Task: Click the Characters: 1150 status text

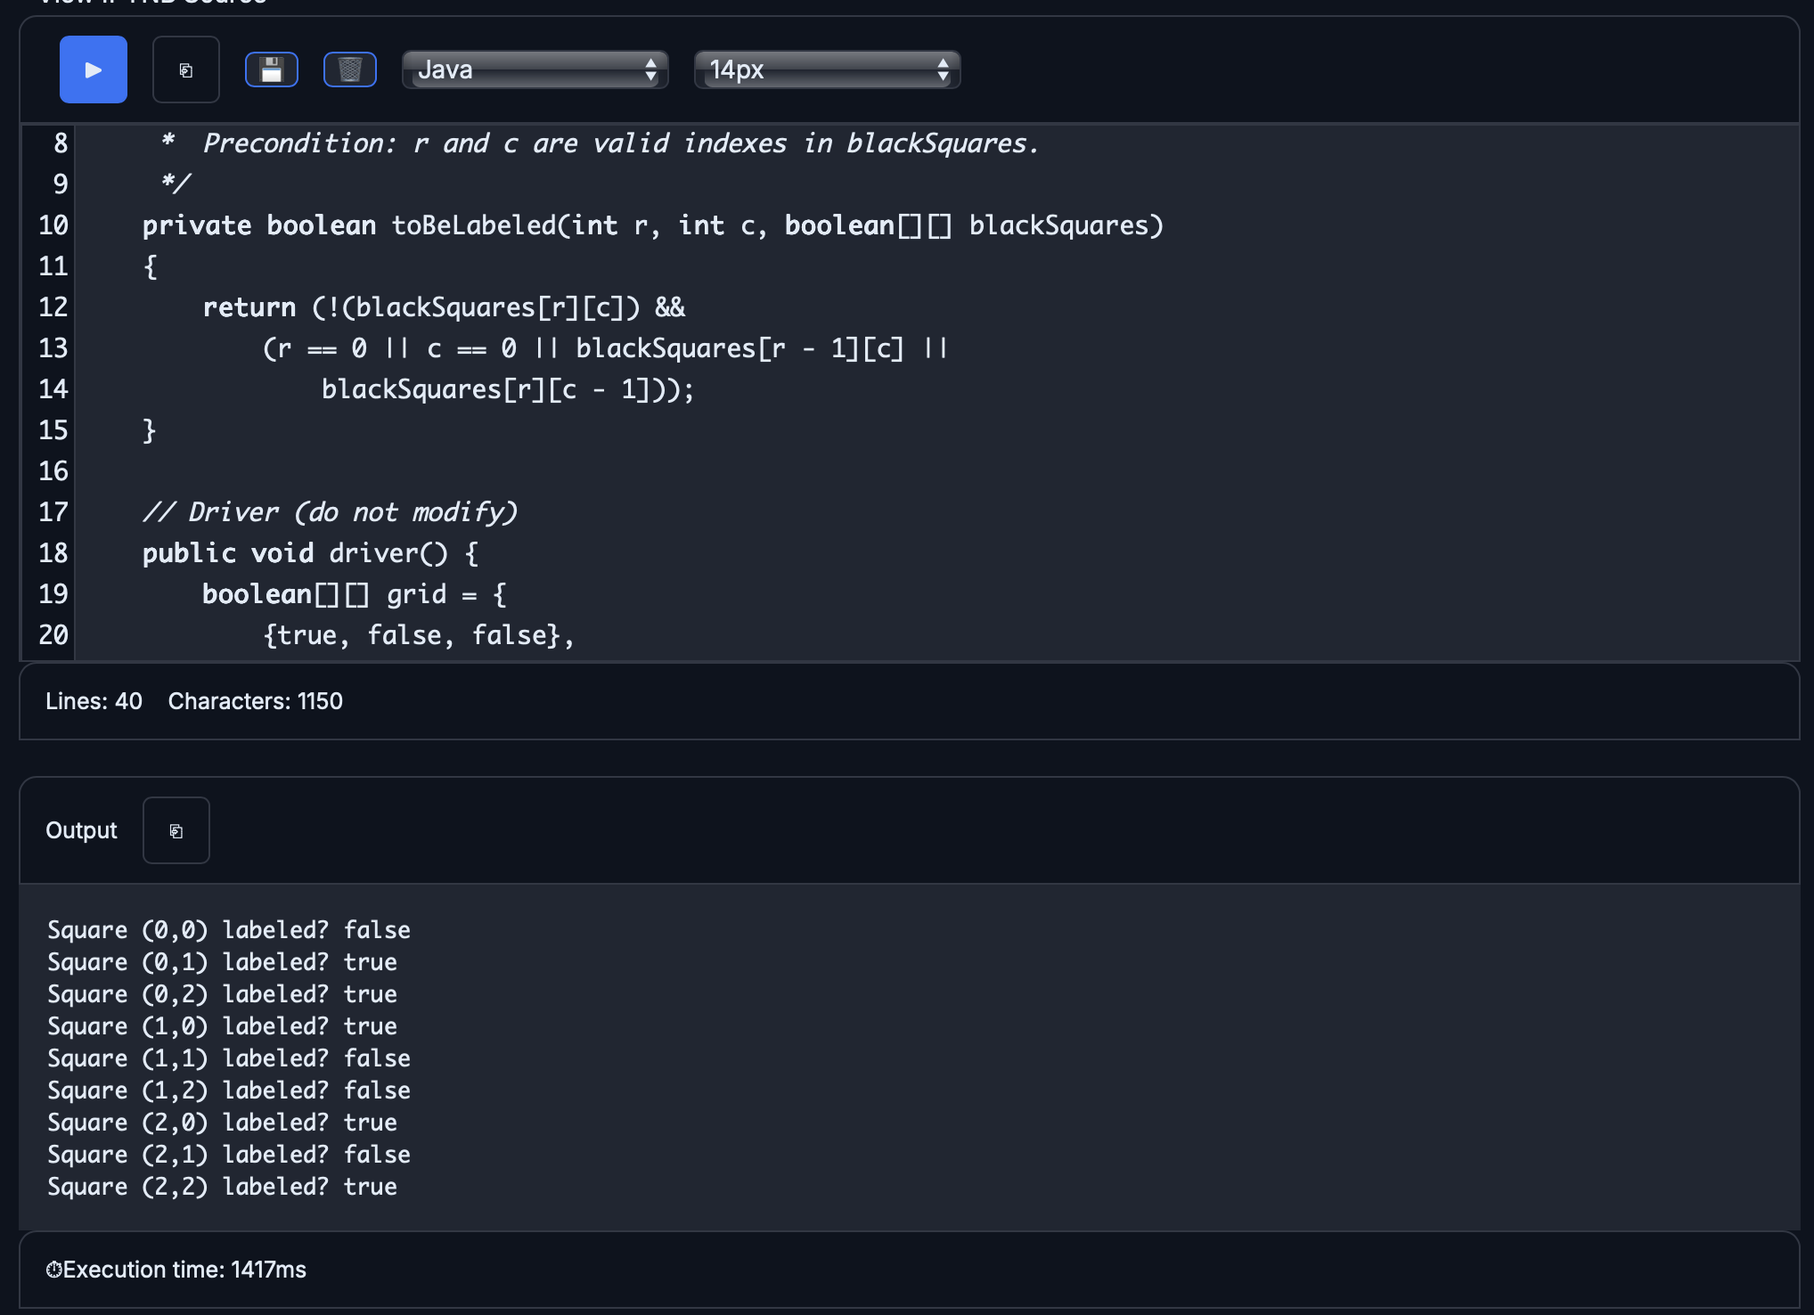Action: click(x=255, y=701)
